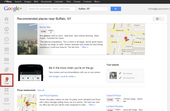
Task: Open Calendar from the top bar
Action: [x=59, y=2]
